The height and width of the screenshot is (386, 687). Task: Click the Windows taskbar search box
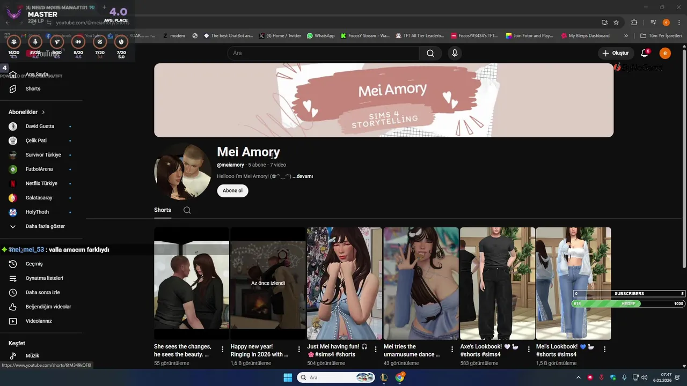pos(336,377)
